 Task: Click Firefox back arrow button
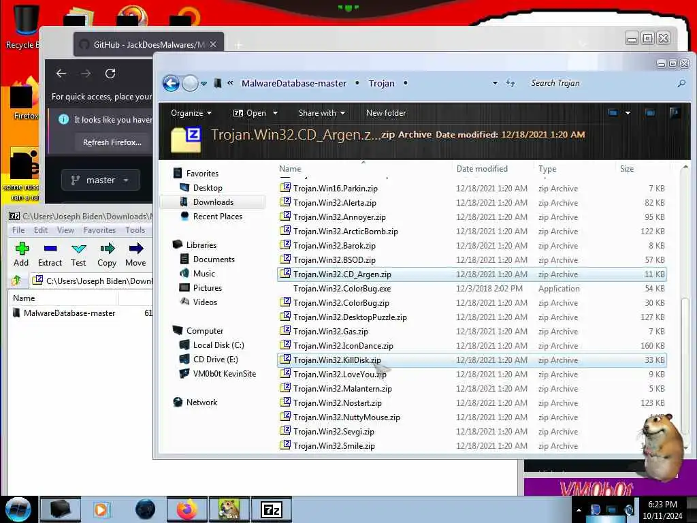pyautogui.click(x=61, y=74)
